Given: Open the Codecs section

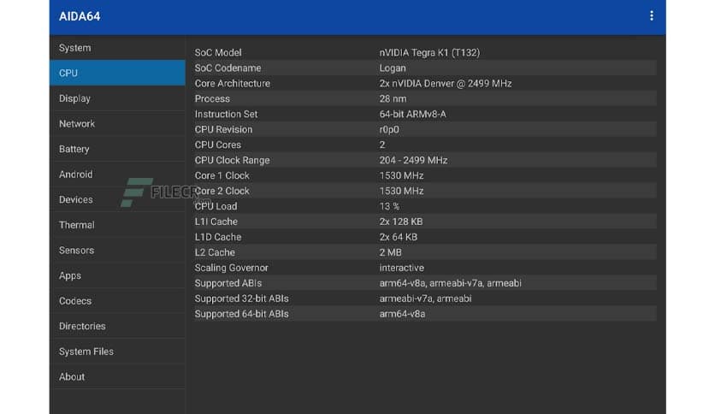Looking at the screenshot, I should pos(117,301).
